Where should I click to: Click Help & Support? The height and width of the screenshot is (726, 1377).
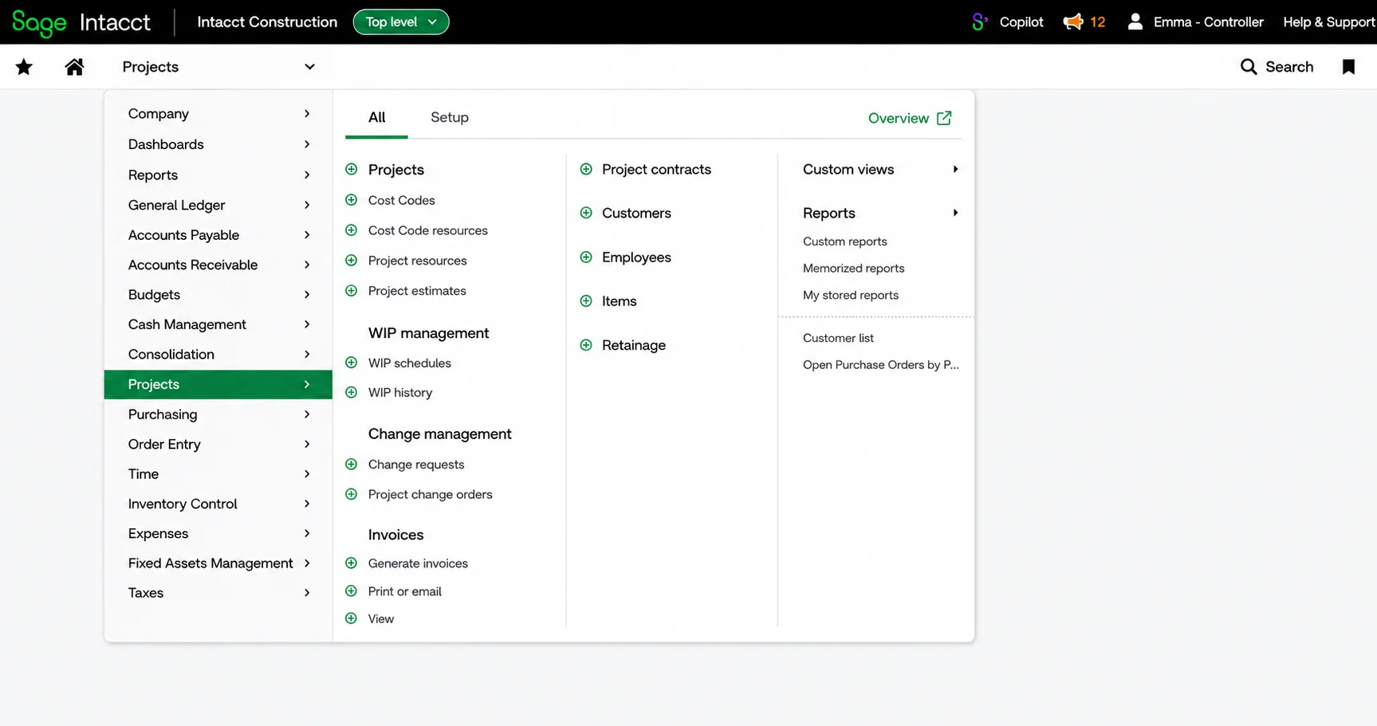[1328, 22]
